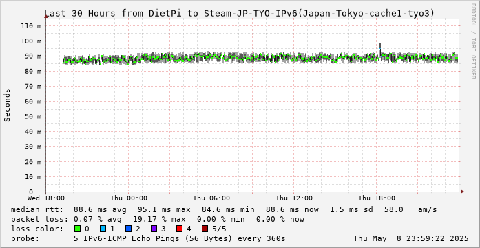Viewport: 480px width, 248px height.
Task: Click the "probe:" row label
Action: (25, 238)
